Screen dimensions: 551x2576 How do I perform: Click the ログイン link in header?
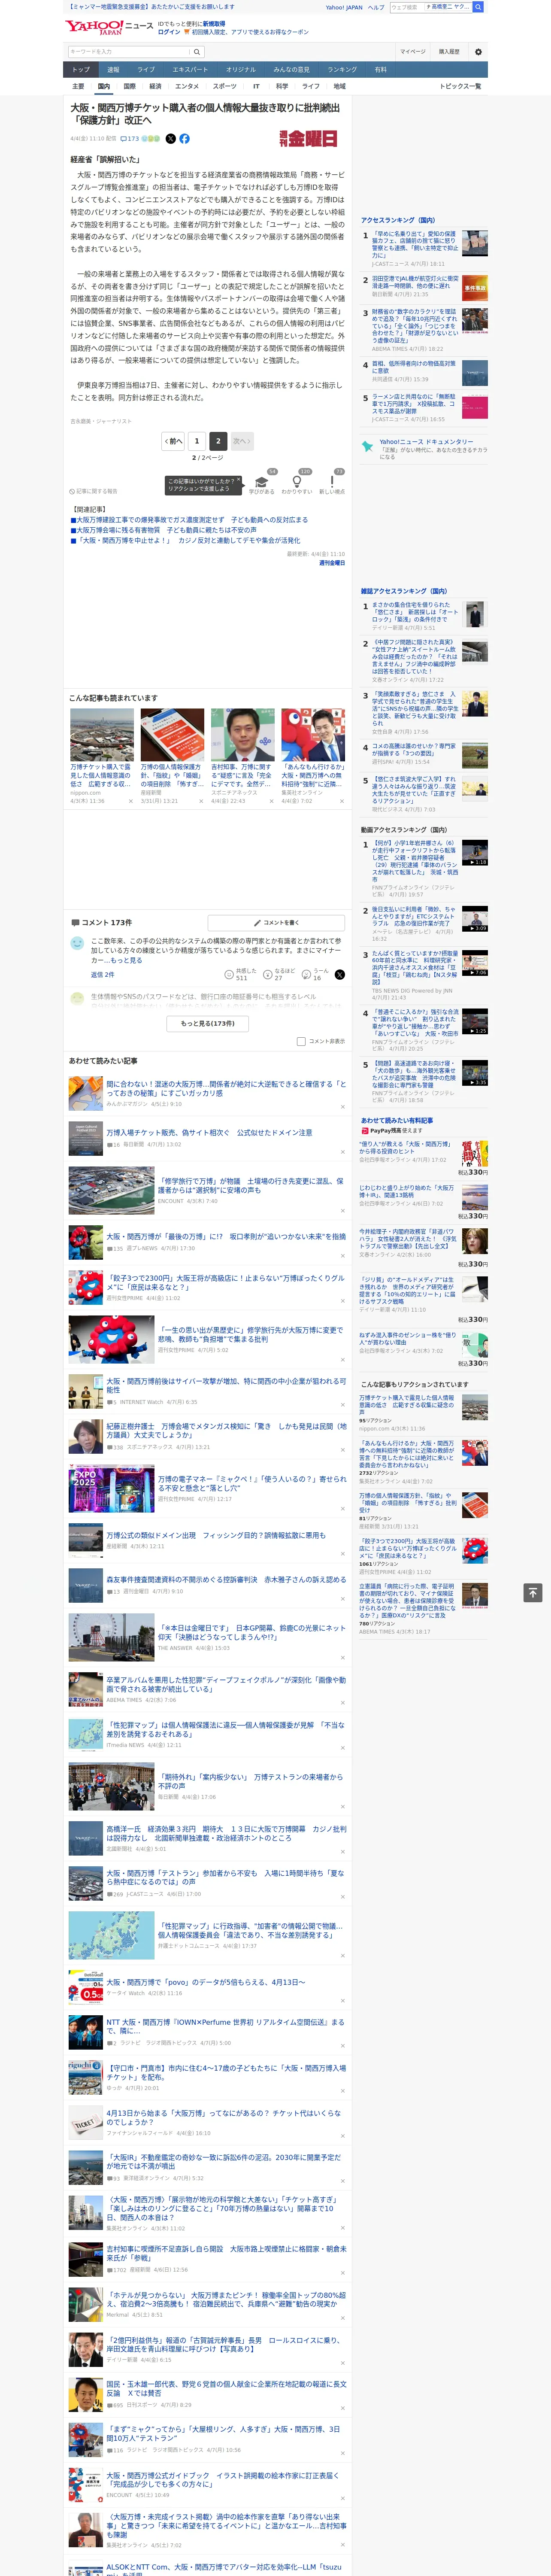(169, 32)
